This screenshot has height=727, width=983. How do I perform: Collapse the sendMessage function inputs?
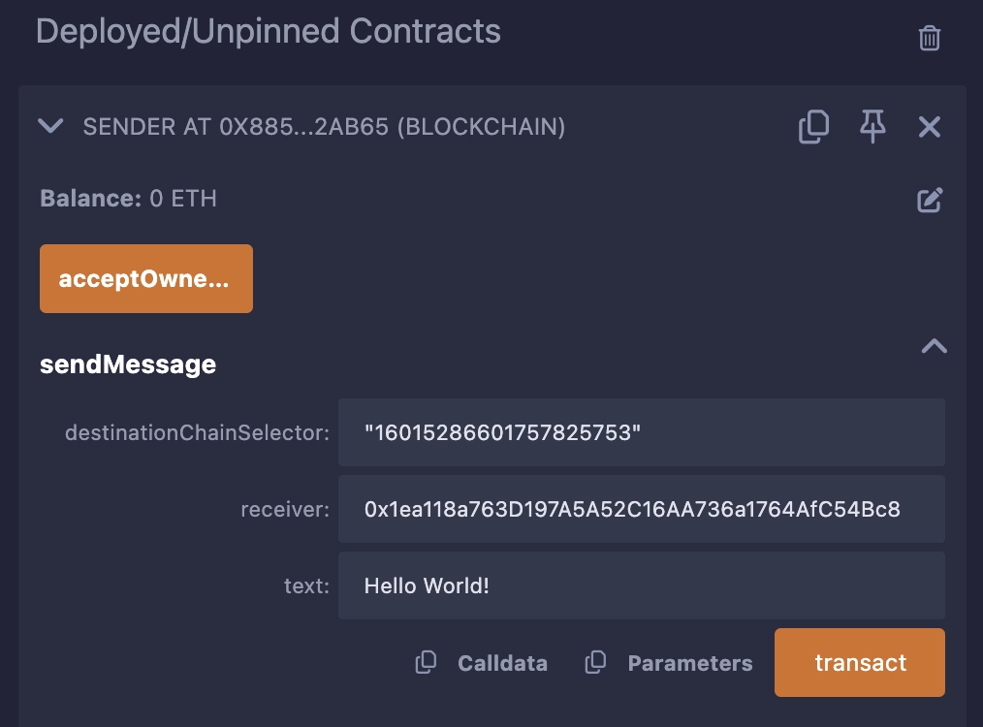point(933,346)
